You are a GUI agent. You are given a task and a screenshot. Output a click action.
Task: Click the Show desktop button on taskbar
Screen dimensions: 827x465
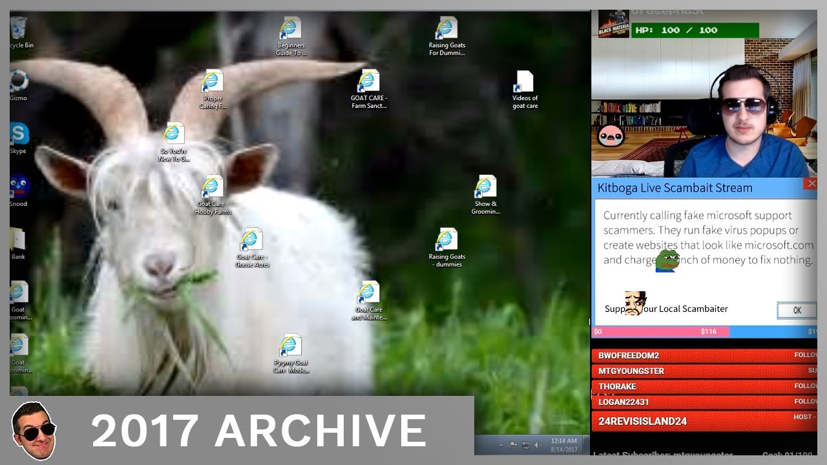point(585,445)
